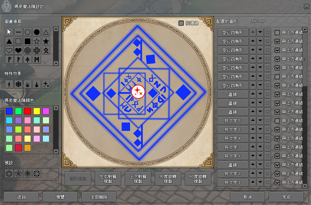Select the filled square shape tool

pyautogui.click(x=28, y=41)
